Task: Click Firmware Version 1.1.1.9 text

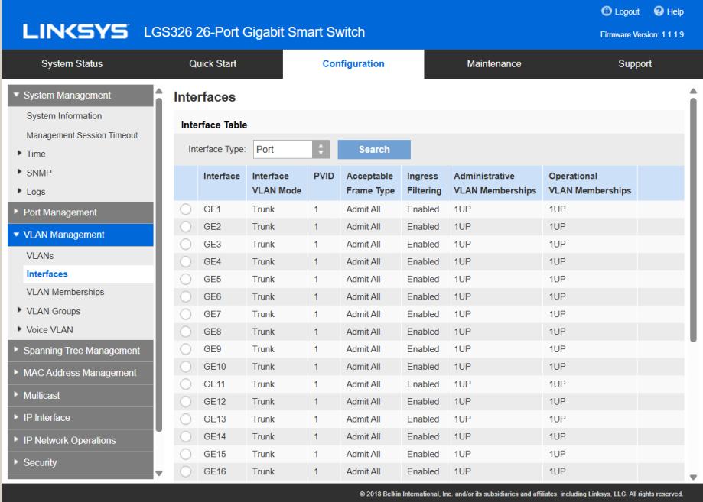Action: coord(642,34)
